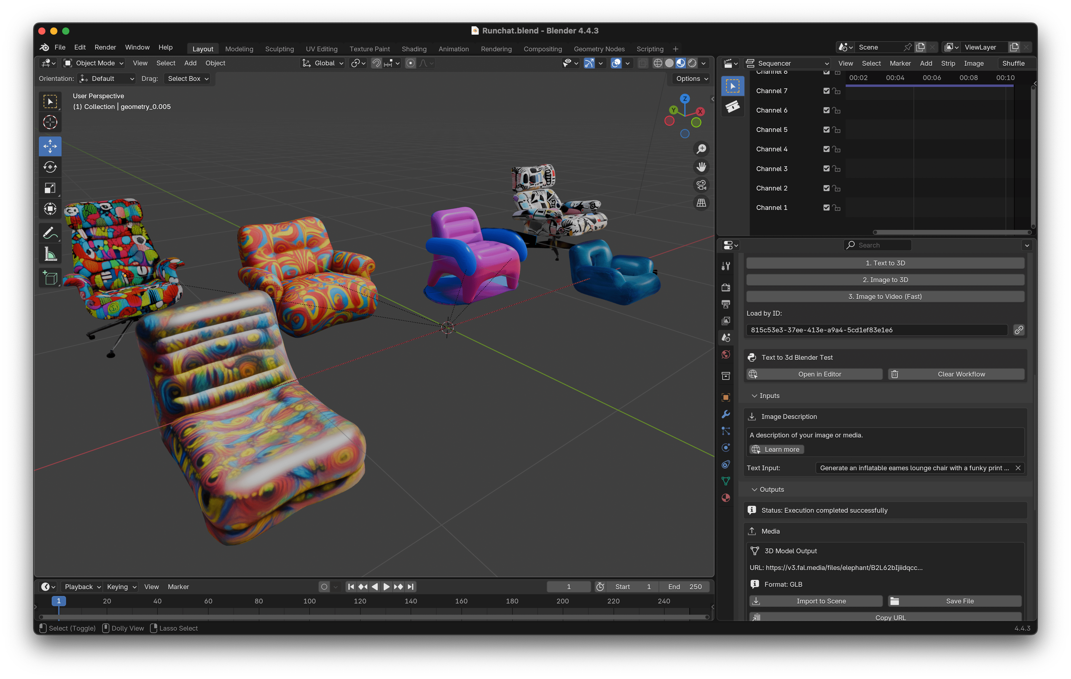Viewport: 1071px width, 679px height.
Task: Click the Cursor tool icon
Action: [50, 122]
